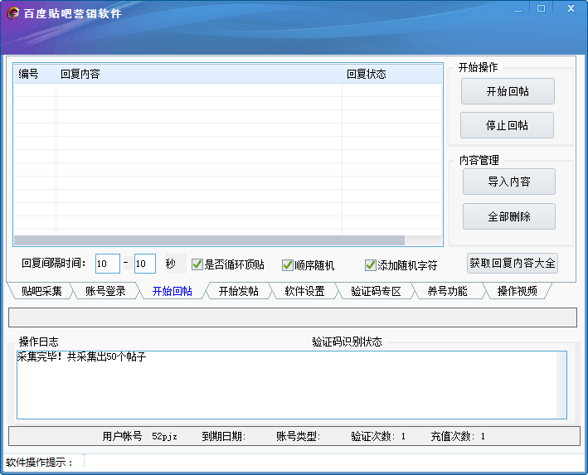Open the 账号登录 tab

pos(105,291)
